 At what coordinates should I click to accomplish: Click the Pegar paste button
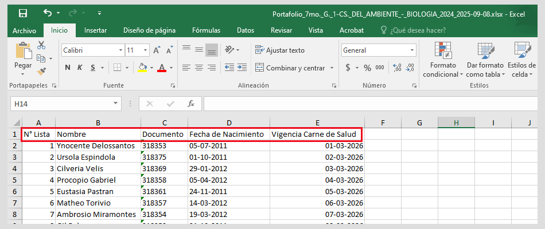(23, 57)
